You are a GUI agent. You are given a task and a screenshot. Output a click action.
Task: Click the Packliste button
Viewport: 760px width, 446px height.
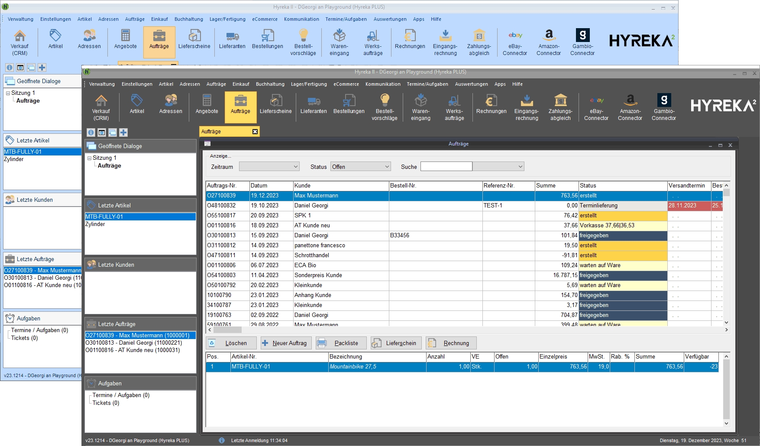pyautogui.click(x=341, y=343)
